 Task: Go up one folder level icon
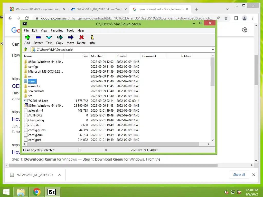[x=25, y=50]
